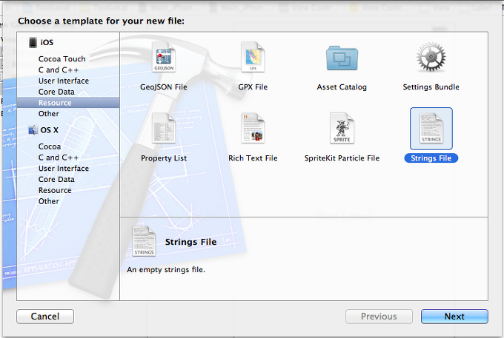Click the iOS section header label
This screenshot has height=338, width=504.
coord(47,42)
